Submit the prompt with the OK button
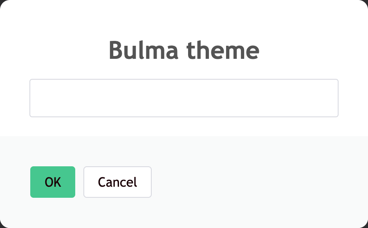 [x=53, y=182]
